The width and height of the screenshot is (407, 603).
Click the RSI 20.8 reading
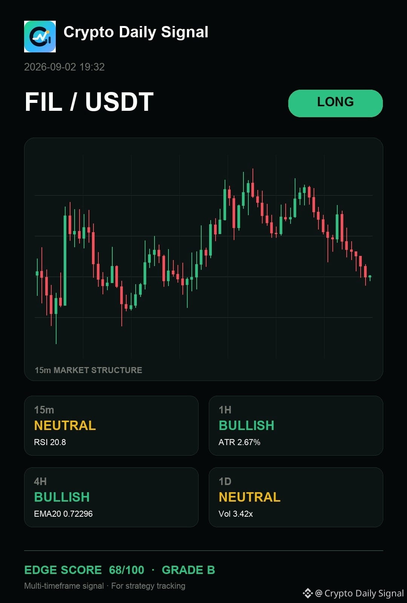click(x=50, y=442)
